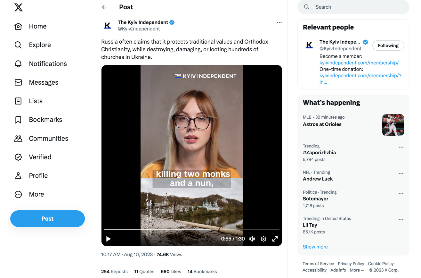The image size is (421, 278).
Task: Click the X logo icon
Action: click(19, 7)
